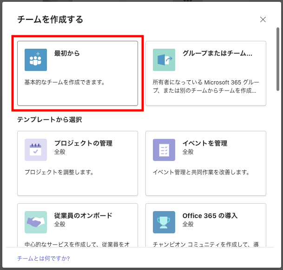Click the 中心的なサービスを作成して description
The image size is (283, 270).
click(77, 244)
